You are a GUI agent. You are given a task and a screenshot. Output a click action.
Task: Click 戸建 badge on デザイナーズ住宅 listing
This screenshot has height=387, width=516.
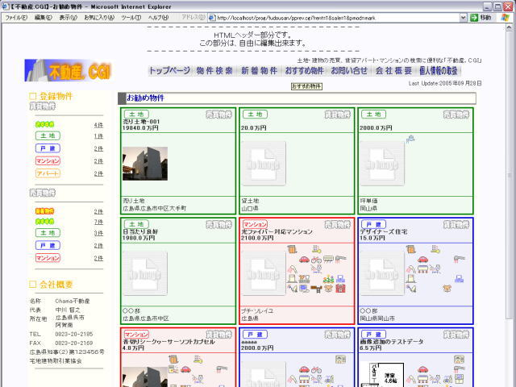pos(373,224)
